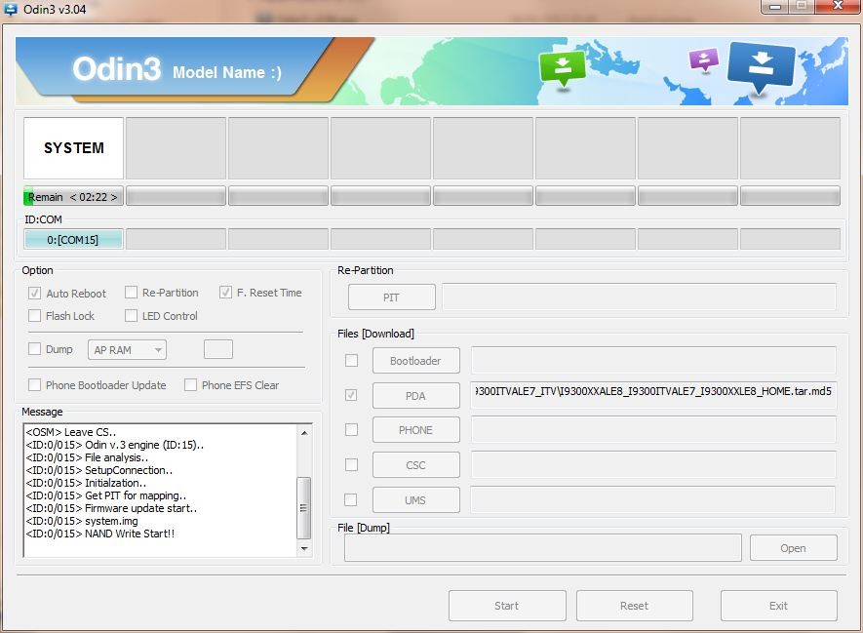Click the "Get PIT for mapping.." log line
863x633 pixels.
tap(106, 495)
